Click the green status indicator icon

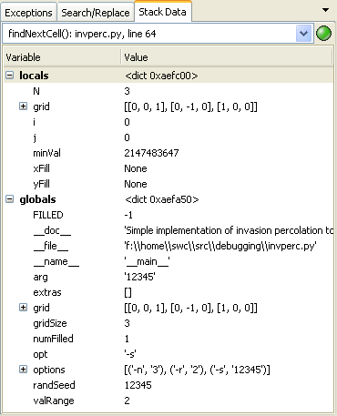pos(324,33)
